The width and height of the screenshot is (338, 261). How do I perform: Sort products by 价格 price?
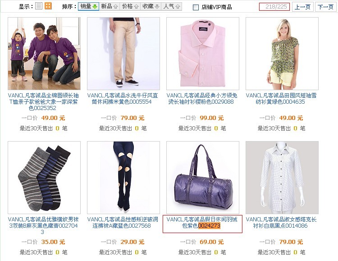click(x=130, y=6)
